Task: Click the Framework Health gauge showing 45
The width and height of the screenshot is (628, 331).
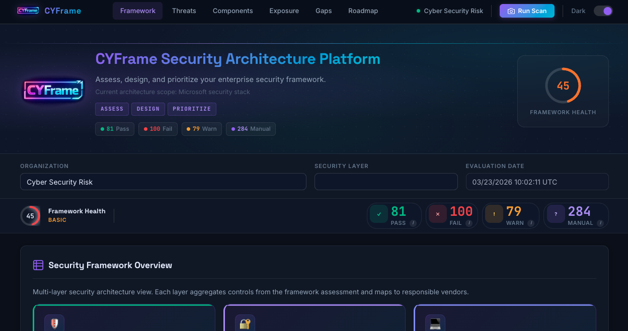Action: pos(563,86)
